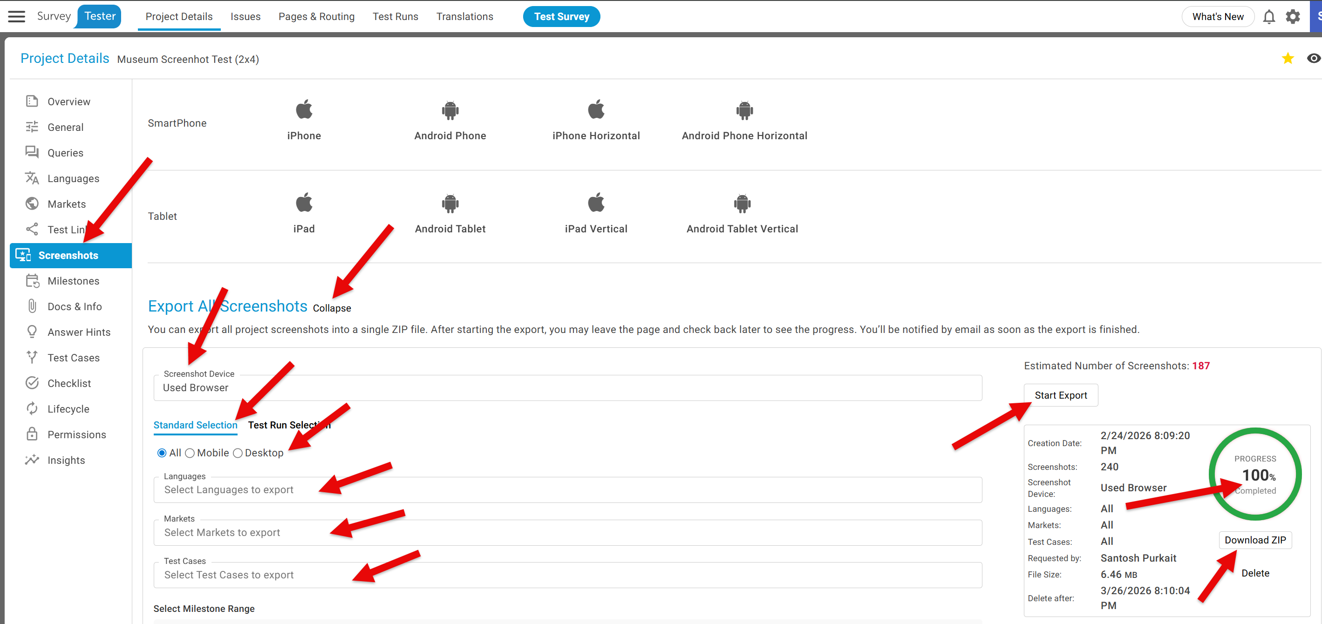
Task: Select the Mobile radio button
Action: click(190, 453)
